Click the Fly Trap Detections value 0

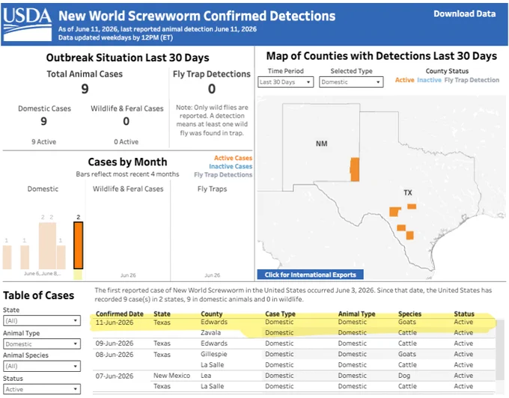(212, 89)
